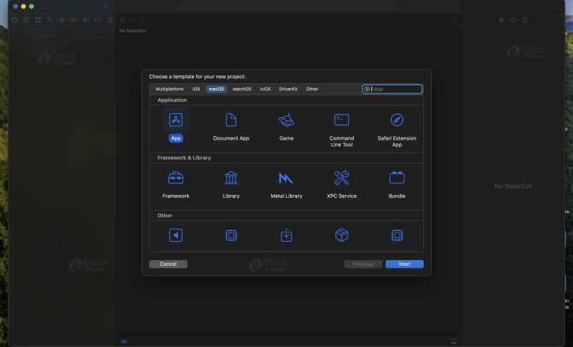The width and height of the screenshot is (573, 347).
Task: Select the macOS platform tab
Action: [216, 89]
